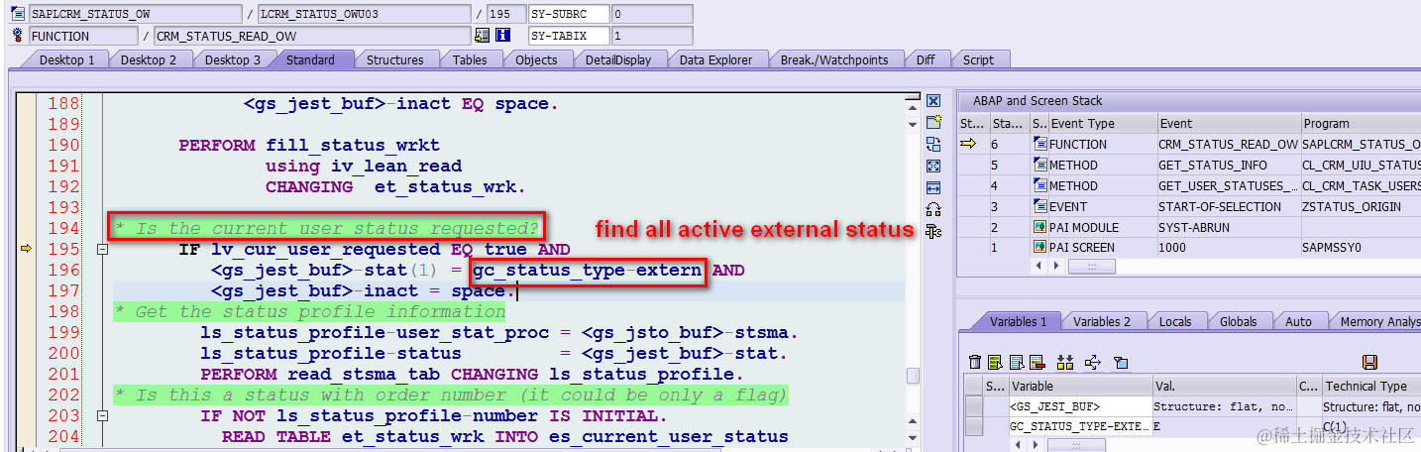Click the tool services wrench icon
The width and height of the screenshot is (1421, 452).
click(932, 231)
